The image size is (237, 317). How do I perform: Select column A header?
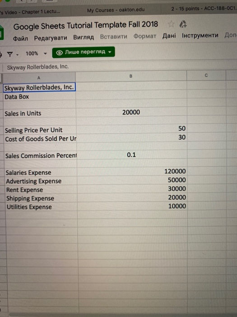(39, 77)
